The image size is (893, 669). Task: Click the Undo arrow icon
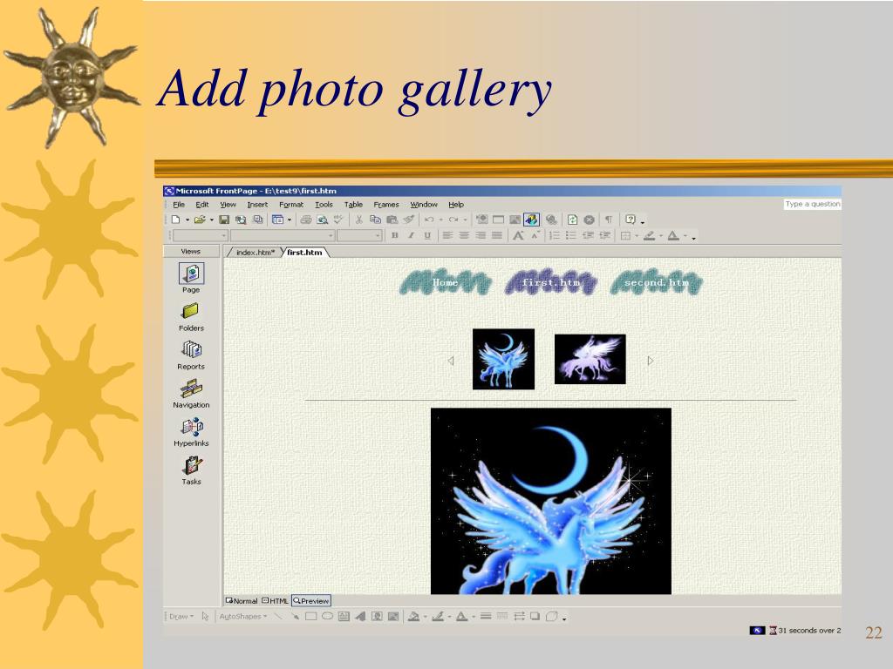click(429, 220)
